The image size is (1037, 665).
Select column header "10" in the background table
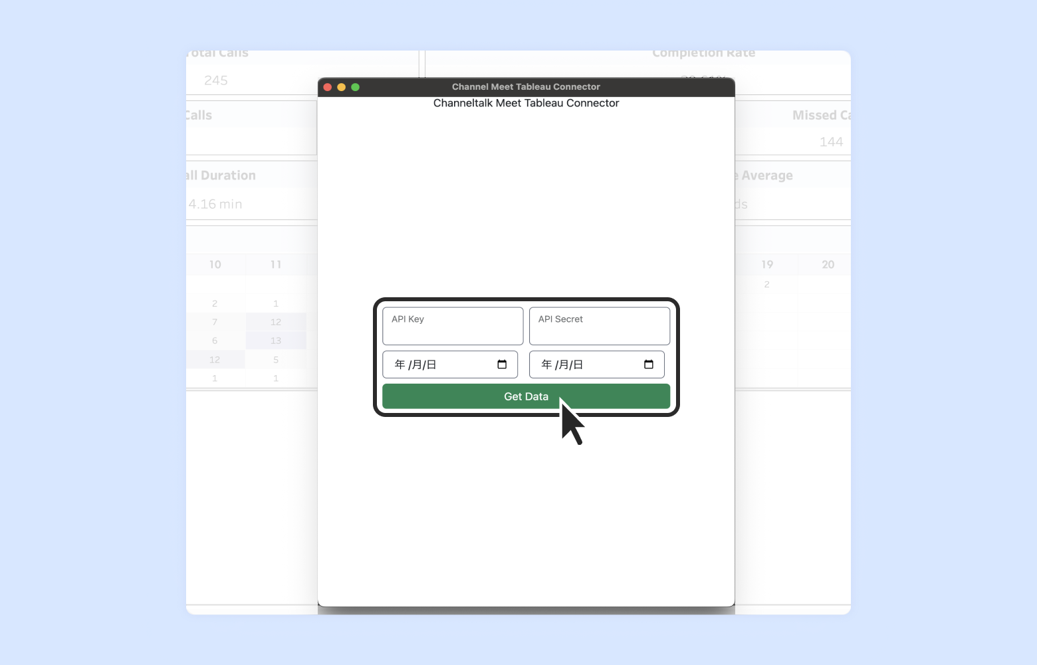click(x=215, y=265)
